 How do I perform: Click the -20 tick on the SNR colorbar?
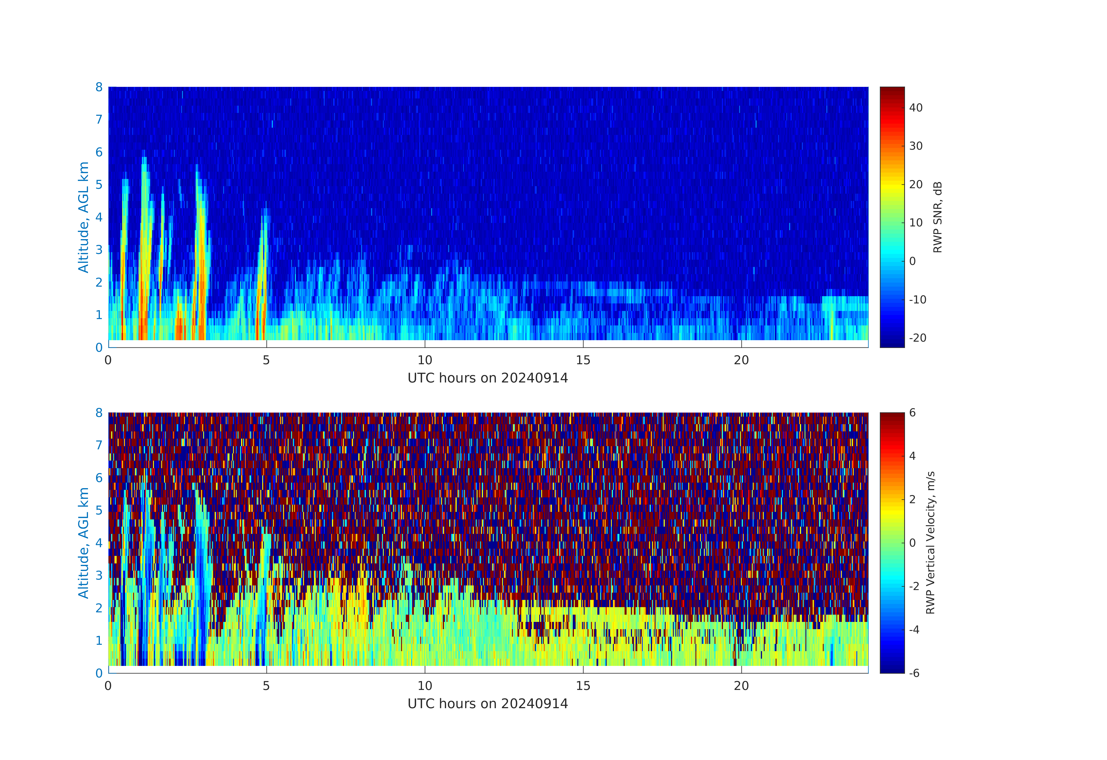click(917, 338)
